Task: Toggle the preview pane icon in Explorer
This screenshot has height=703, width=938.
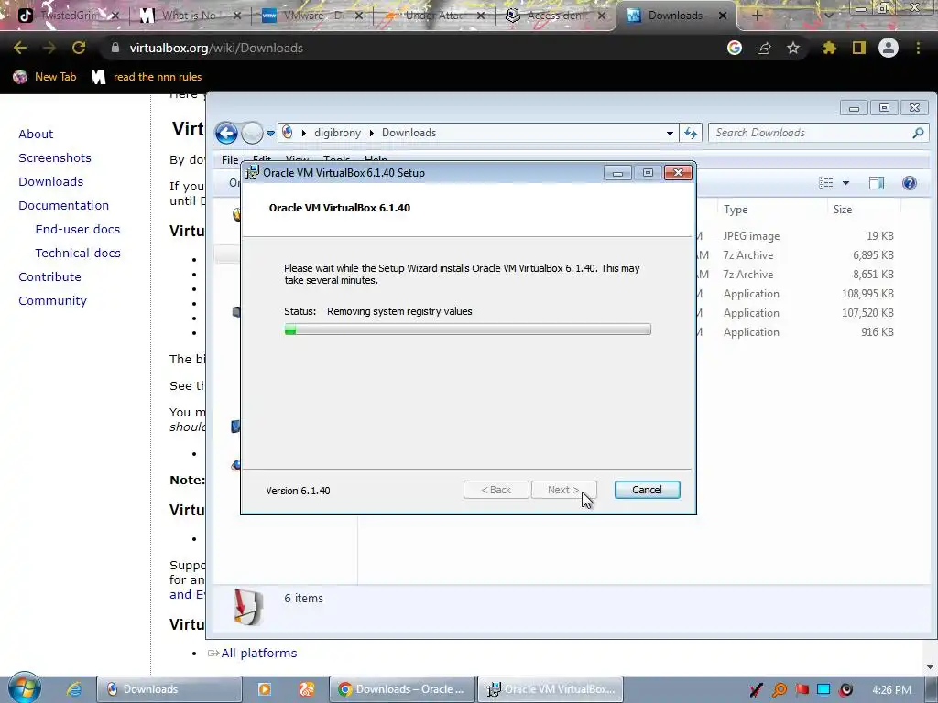Action: [x=877, y=183]
